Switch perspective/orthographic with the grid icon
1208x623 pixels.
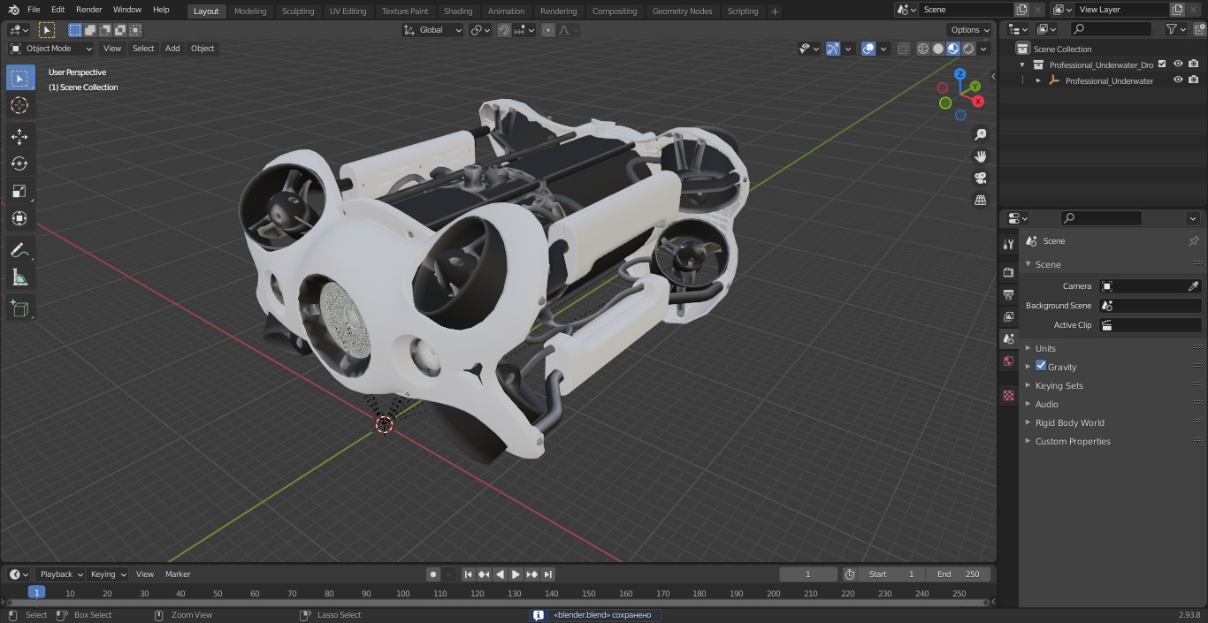coord(980,201)
